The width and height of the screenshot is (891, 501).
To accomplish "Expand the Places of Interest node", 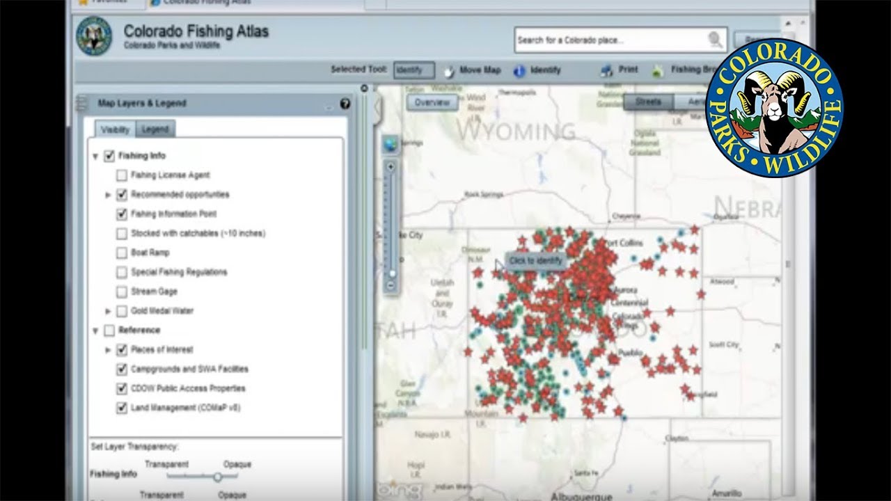I will coord(108,350).
